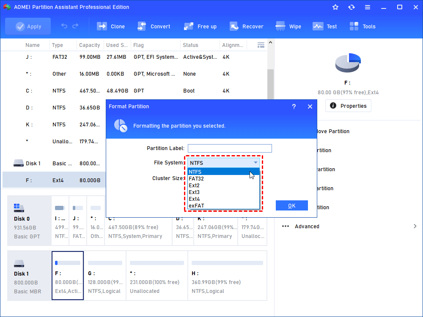The image size is (423, 317).
Task: Open the Free up tool
Action: point(200,26)
